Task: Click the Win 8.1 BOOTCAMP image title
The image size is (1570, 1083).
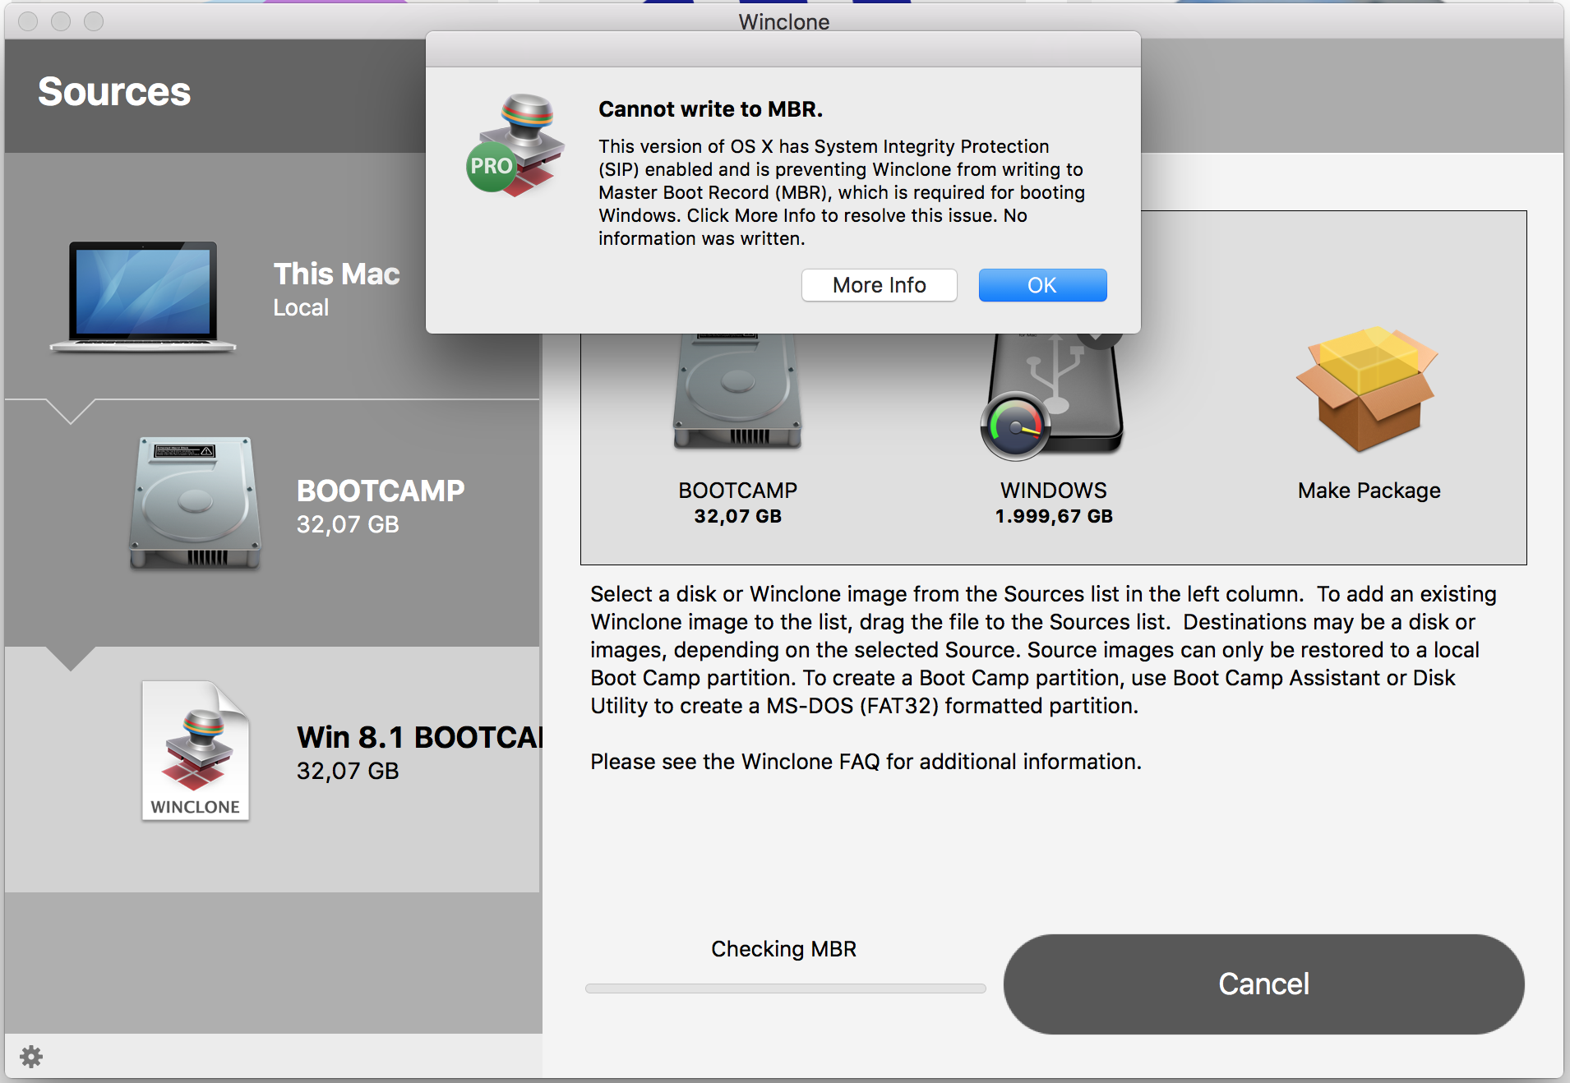Action: point(420,737)
